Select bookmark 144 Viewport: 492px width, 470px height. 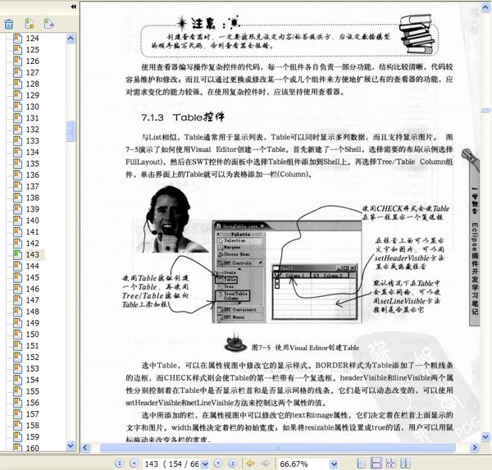coord(32,266)
